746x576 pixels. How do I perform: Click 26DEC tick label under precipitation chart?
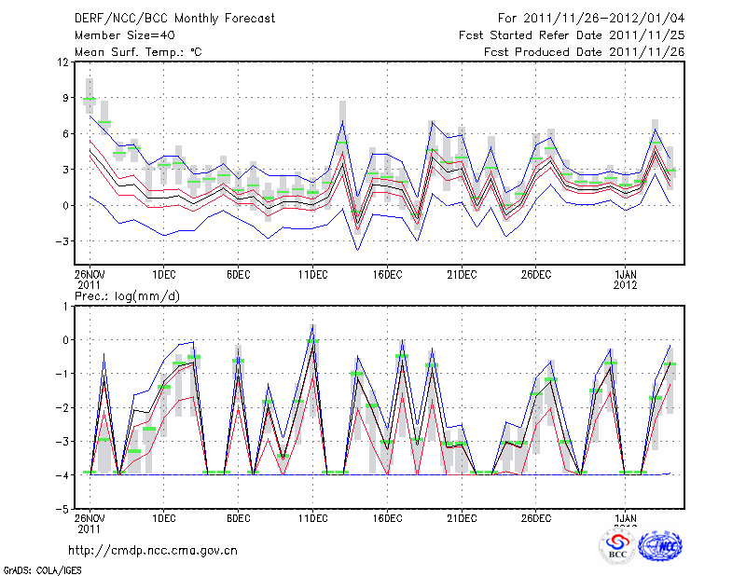(536, 518)
